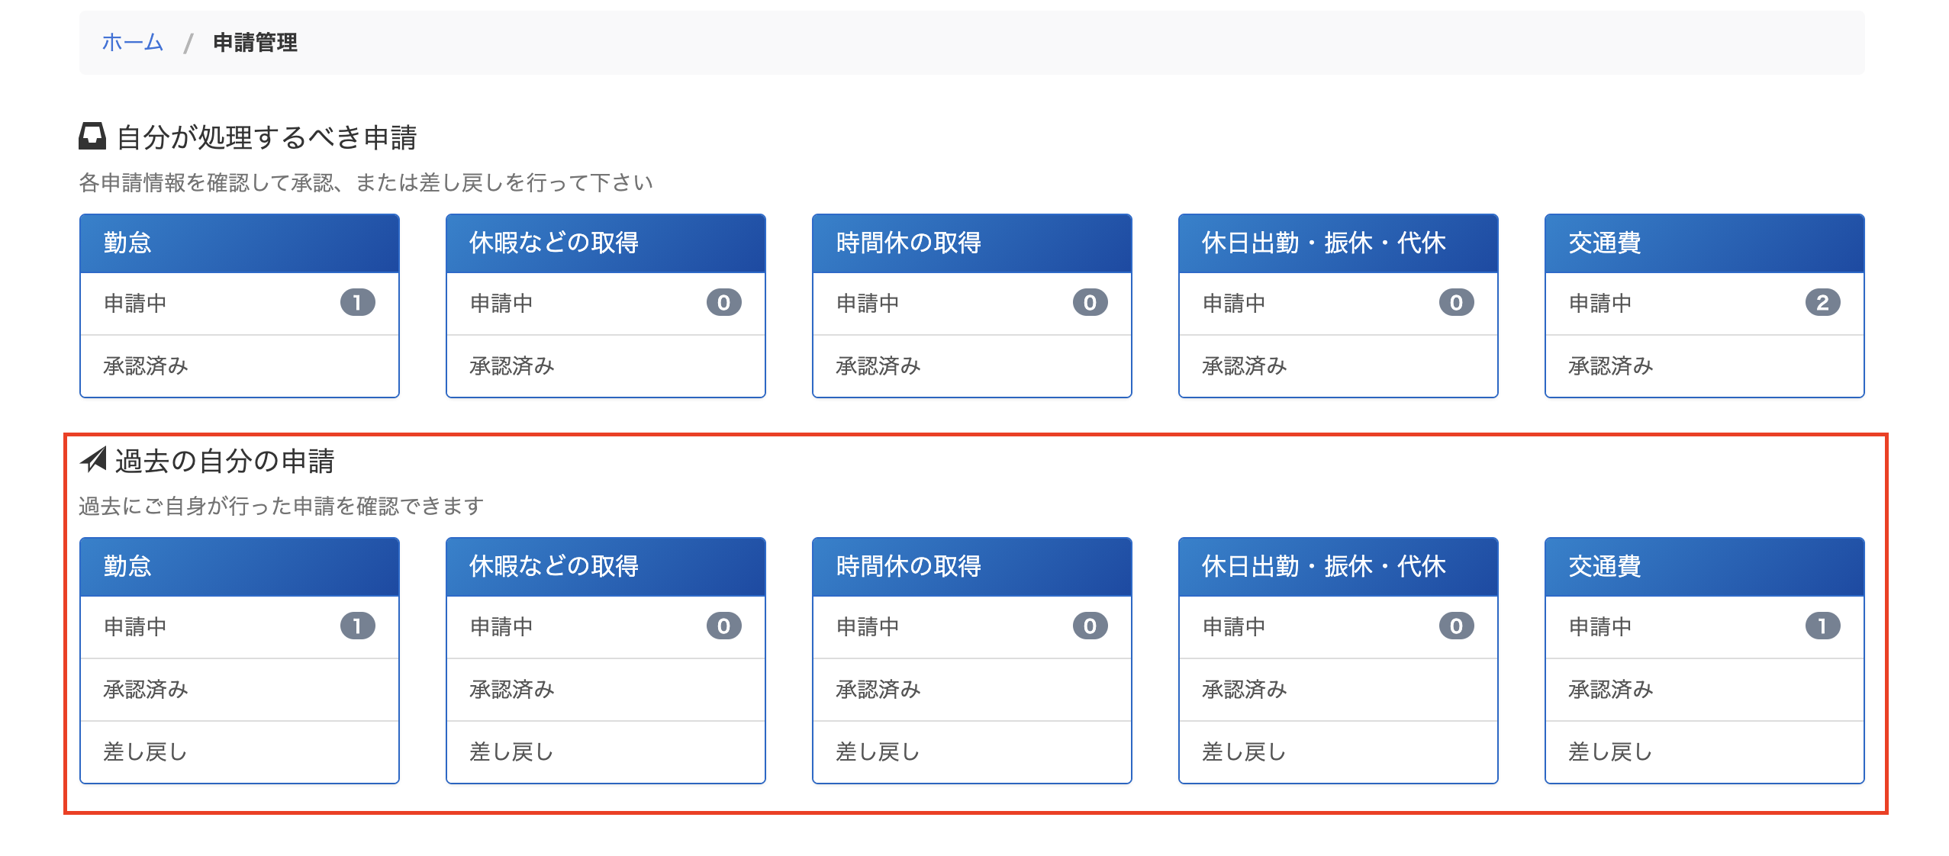
Task: Open 承認済み in top 休暇などの取得 card
Action: pyautogui.click(x=511, y=366)
